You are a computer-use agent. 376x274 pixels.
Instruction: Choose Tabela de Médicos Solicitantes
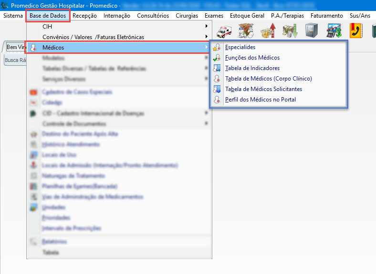[263, 89]
